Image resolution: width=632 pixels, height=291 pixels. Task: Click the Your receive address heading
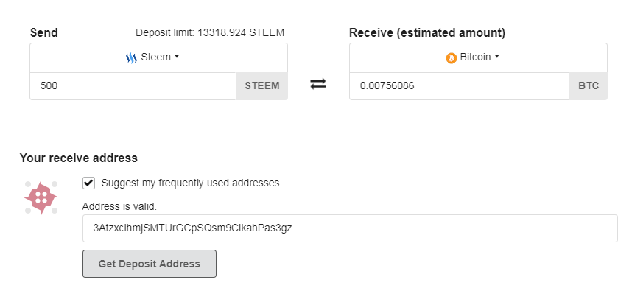[79, 158]
